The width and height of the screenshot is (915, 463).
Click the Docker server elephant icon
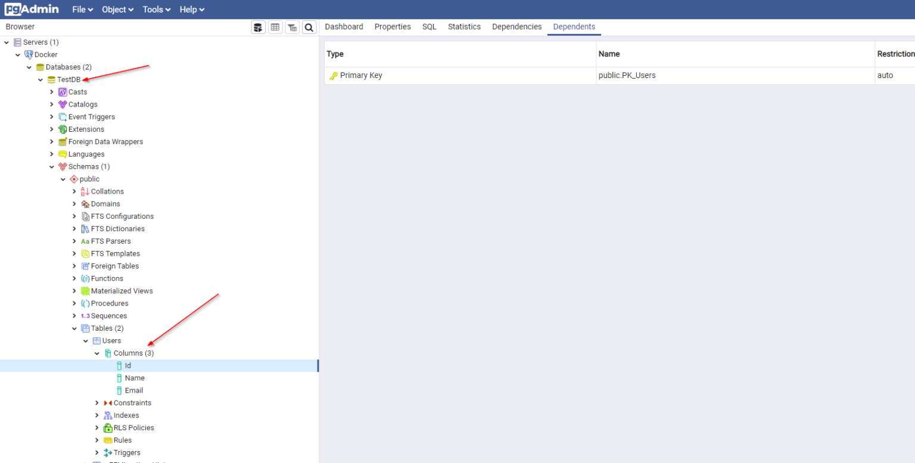pyautogui.click(x=29, y=55)
